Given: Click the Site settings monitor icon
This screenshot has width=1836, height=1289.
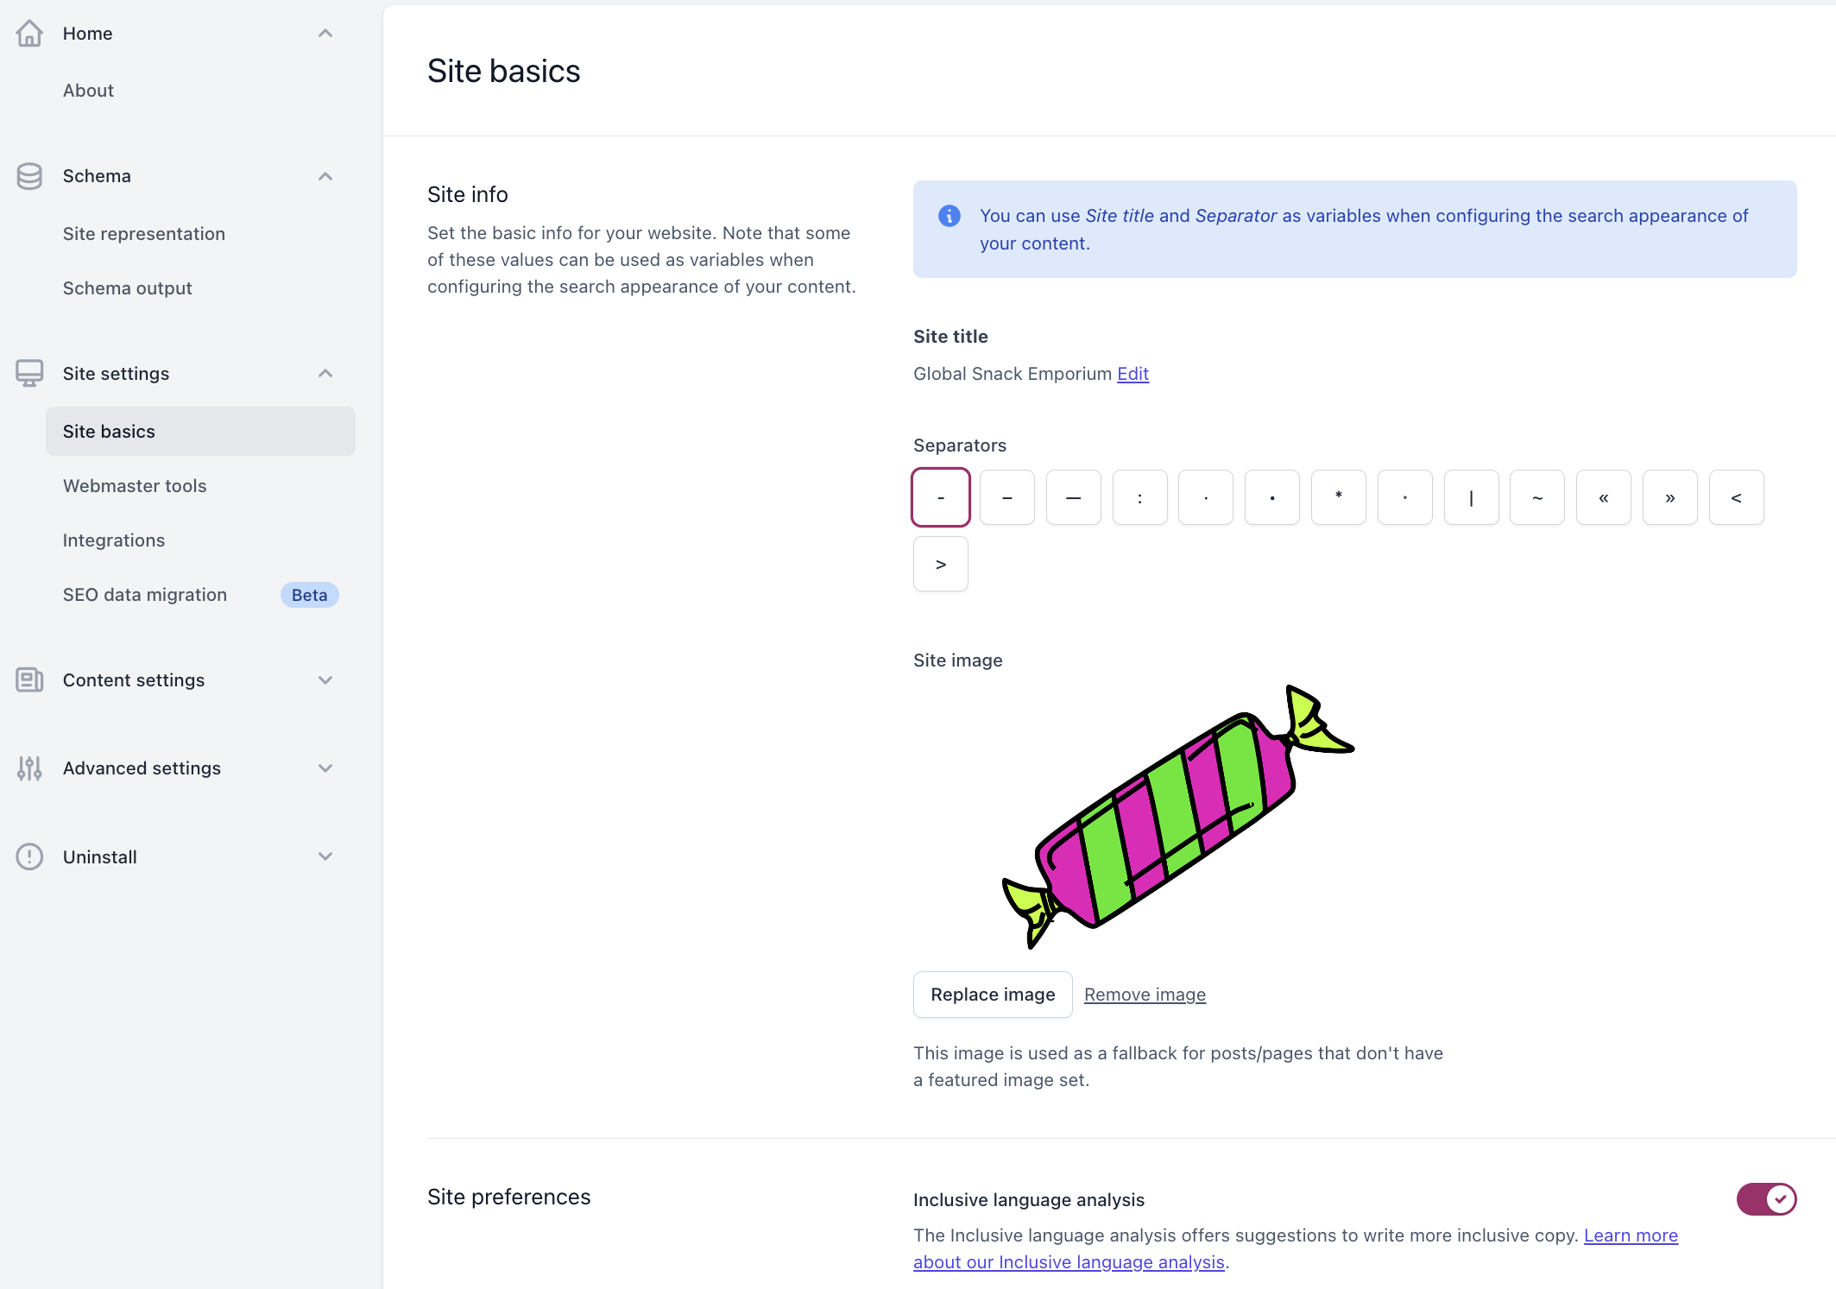Looking at the screenshot, I should point(29,373).
